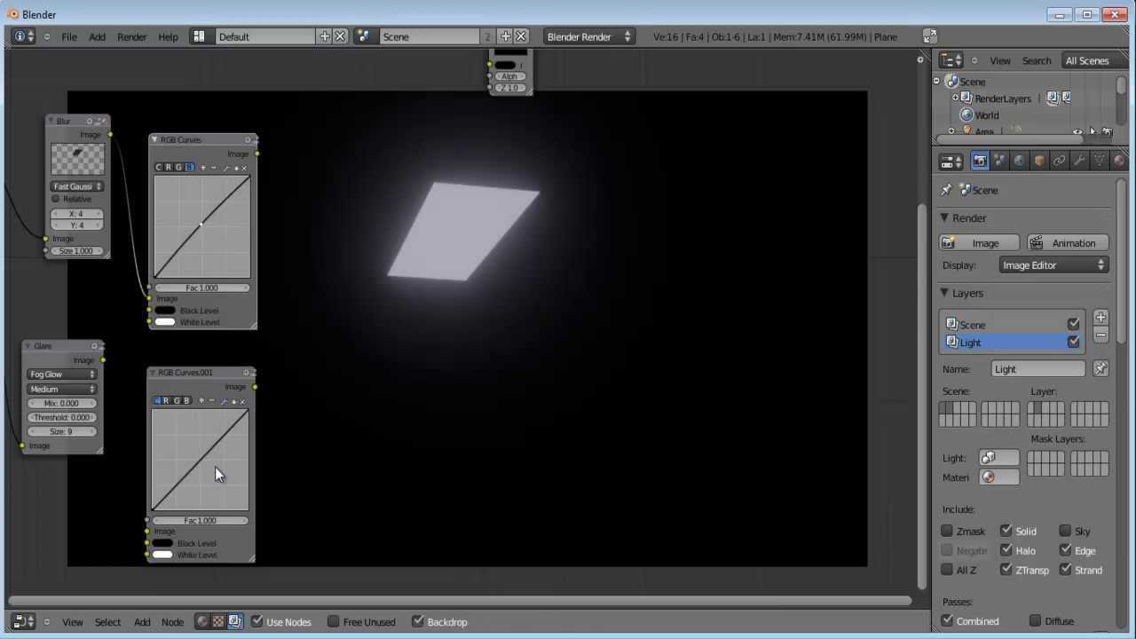Viewport: 1136px width, 639px height.
Task: Delete the Default screen layout
Action: [x=340, y=36]
